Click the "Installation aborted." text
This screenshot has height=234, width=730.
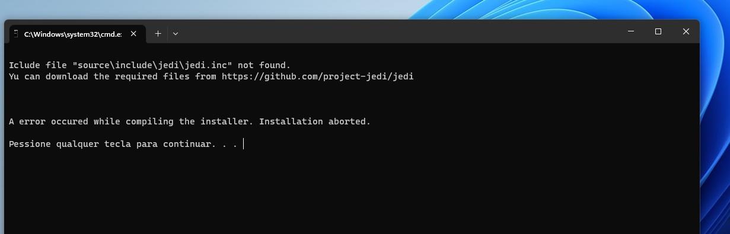point(315,121)
